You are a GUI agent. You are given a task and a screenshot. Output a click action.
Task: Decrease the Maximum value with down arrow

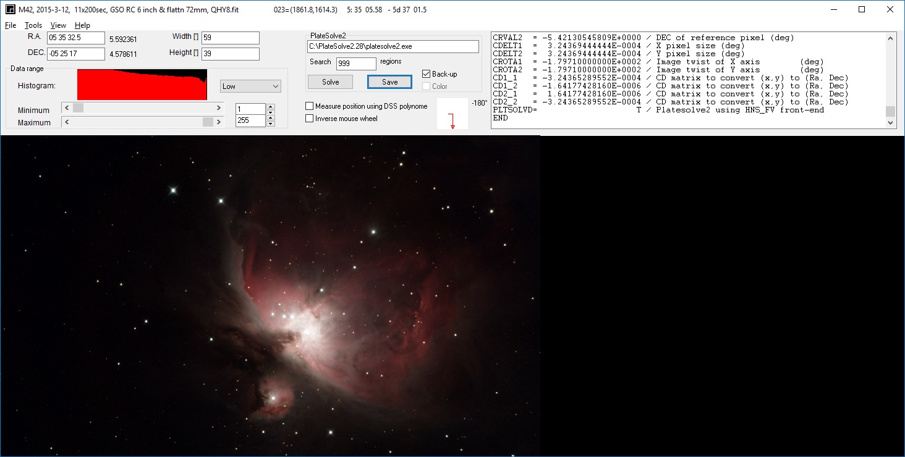tap(270, 124)
